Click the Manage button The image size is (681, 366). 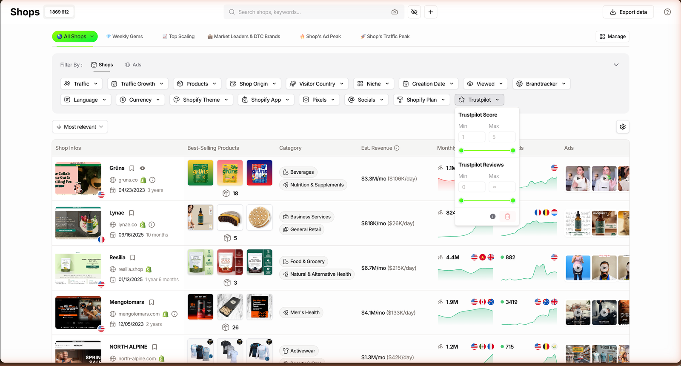(x=612, y=37)
